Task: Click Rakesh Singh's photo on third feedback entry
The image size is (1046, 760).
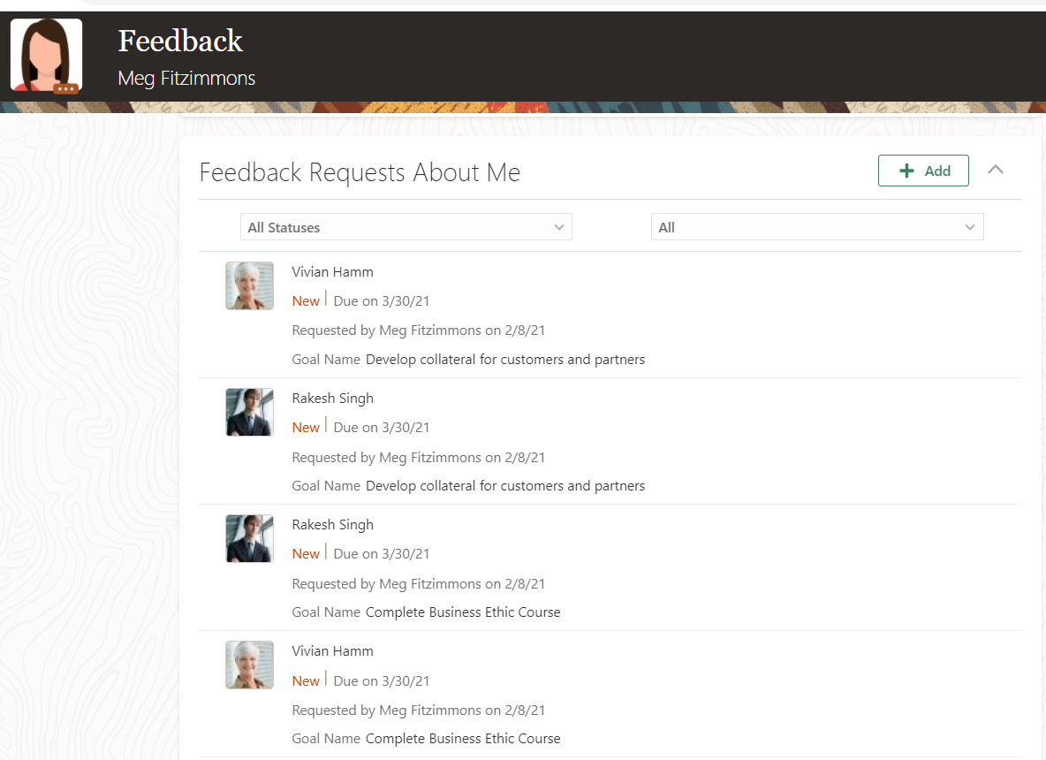Action: [249, 538]
